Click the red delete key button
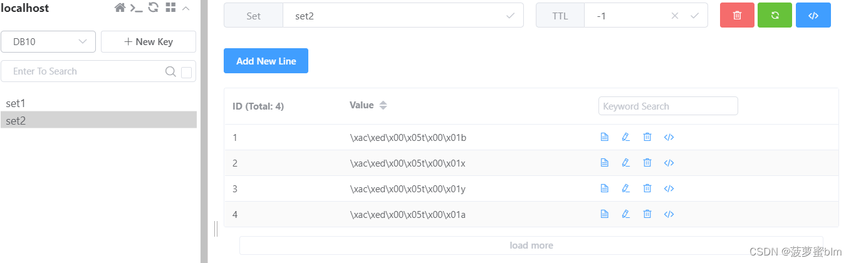This screenshot has width=851, height=263. (x=737, y=16)
